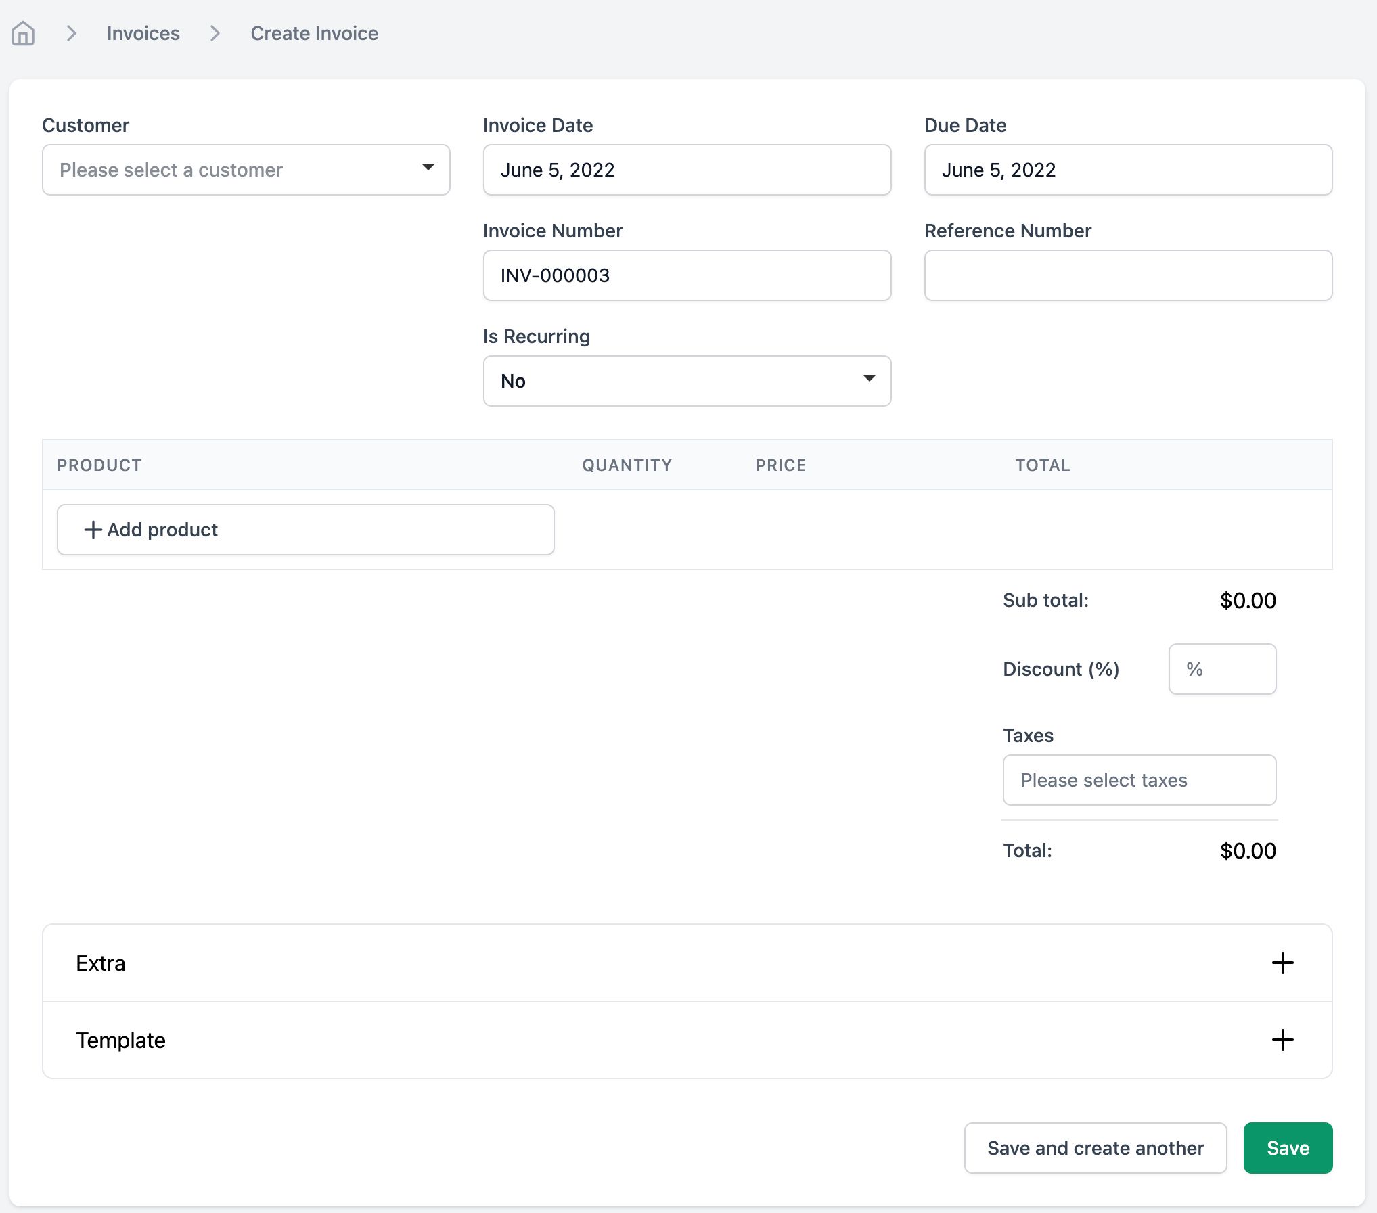Click the dropdown arrow in the Is Recurring field
The image size is (1377, 1213).
point(870,380)
